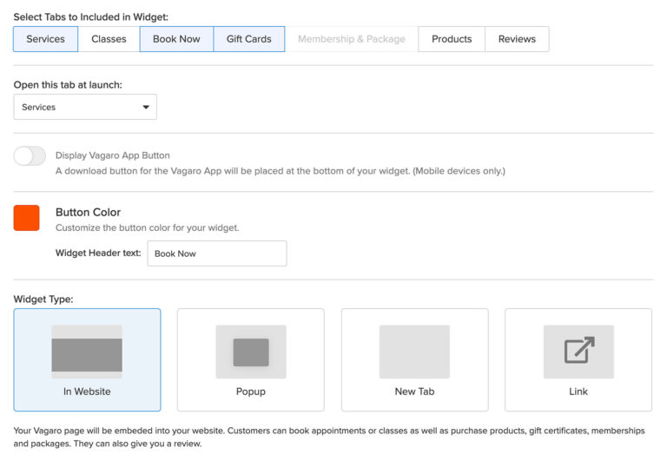This screenshot has height=461, width=667.
Task: Open the orange Button Color swatch
Action: 27,218
